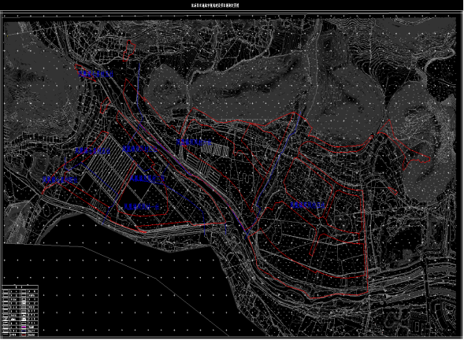The width and height of the screenshot is (464, 340).
Task: Select the legend table header row
Action: 20,286
